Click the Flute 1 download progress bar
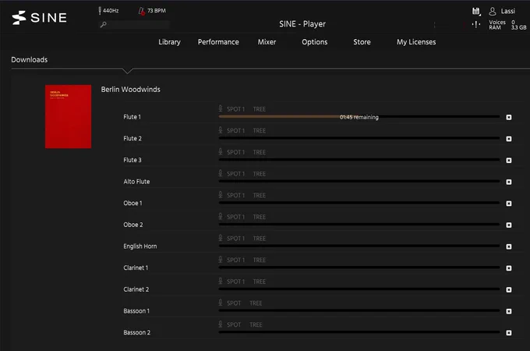This screenshot has width=530, height=351. click(359, 117)
